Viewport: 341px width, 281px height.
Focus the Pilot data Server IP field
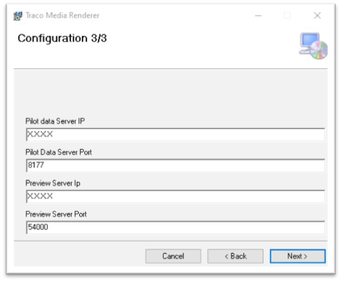[x=176, y=135]
